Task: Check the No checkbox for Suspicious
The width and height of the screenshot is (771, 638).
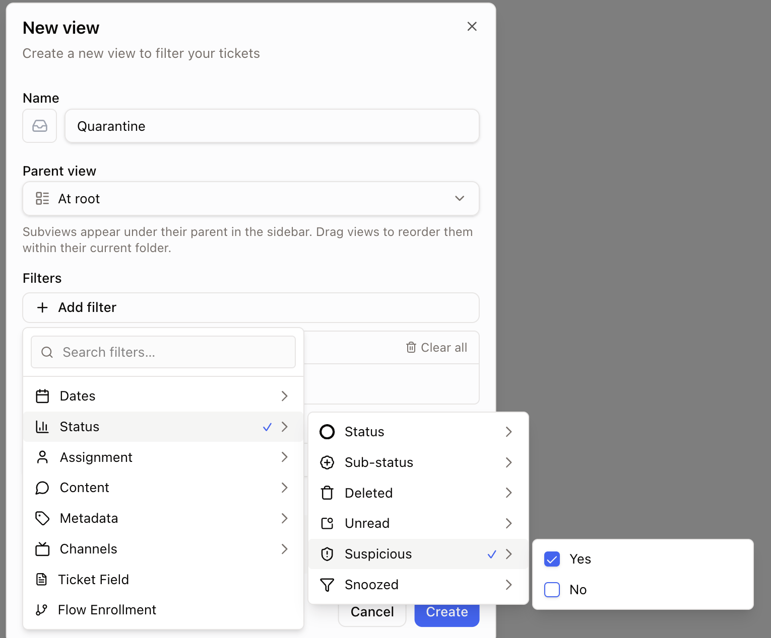Action: tap(552, 590)
